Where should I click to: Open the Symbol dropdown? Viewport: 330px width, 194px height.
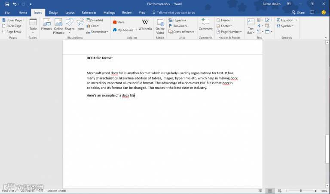pos(285,26)
